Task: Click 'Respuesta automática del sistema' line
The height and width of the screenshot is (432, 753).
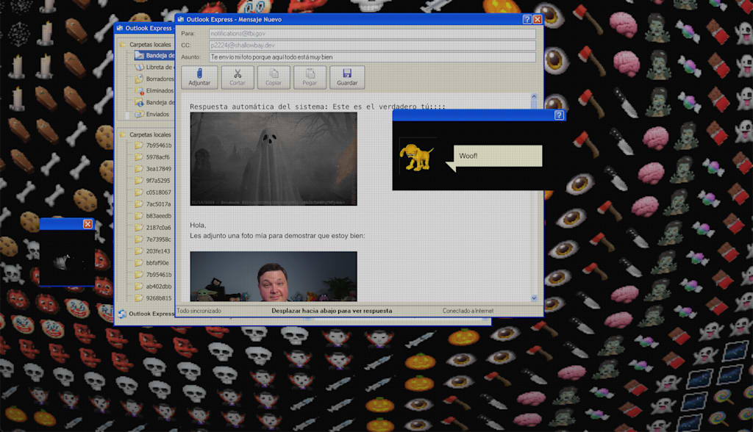Action: point(318,107)
